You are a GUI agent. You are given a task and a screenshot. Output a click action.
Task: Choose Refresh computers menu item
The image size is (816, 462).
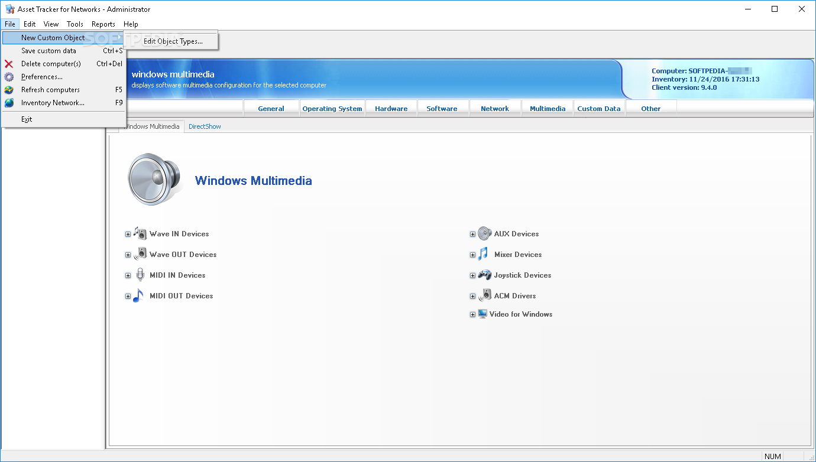[63, 90]
